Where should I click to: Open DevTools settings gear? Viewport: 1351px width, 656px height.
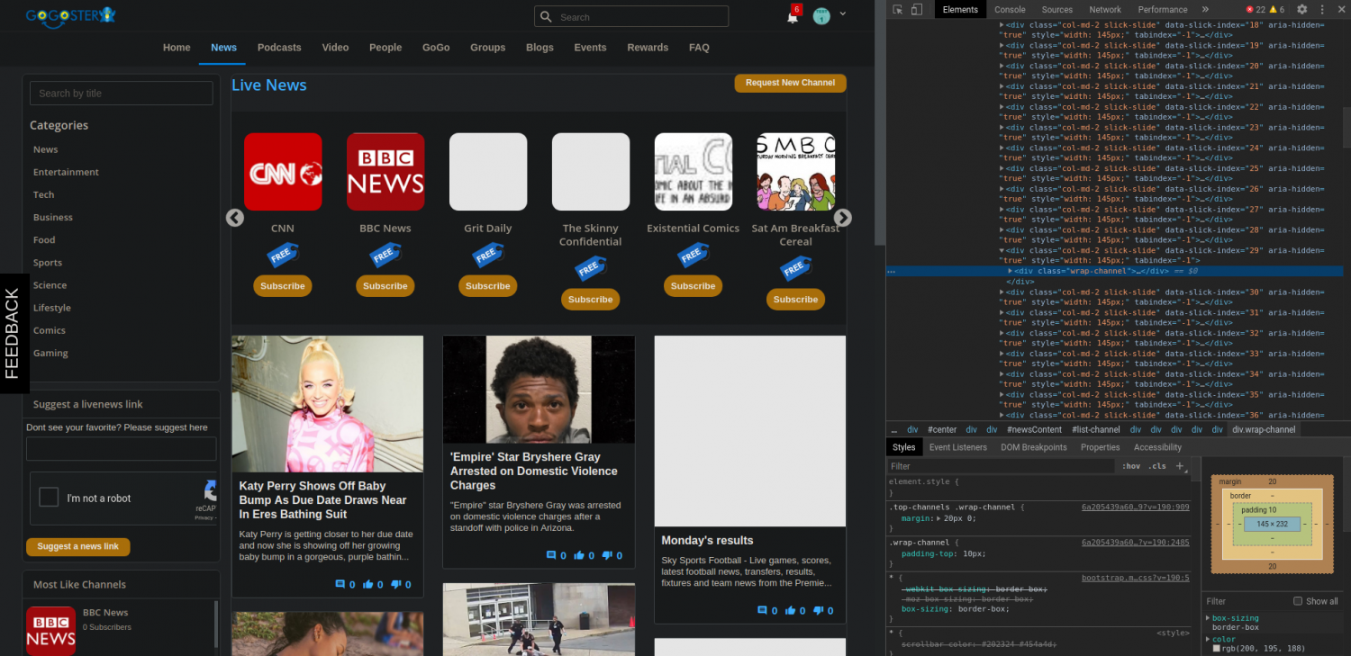(1301, 10)
